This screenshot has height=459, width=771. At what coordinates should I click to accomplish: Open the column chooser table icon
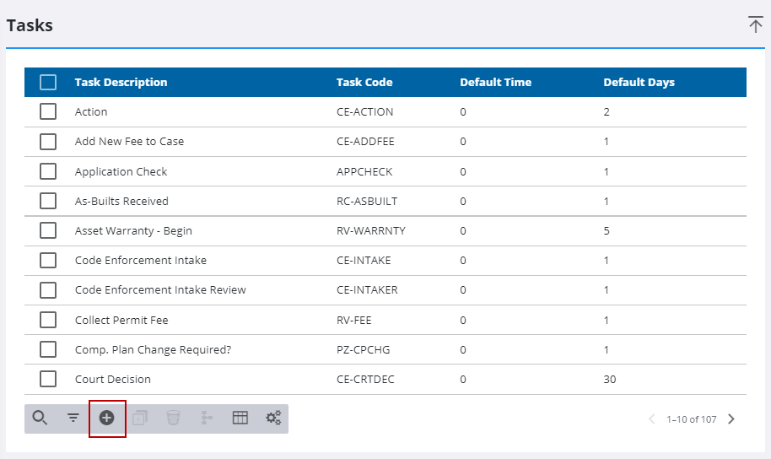tap(240, 418)
